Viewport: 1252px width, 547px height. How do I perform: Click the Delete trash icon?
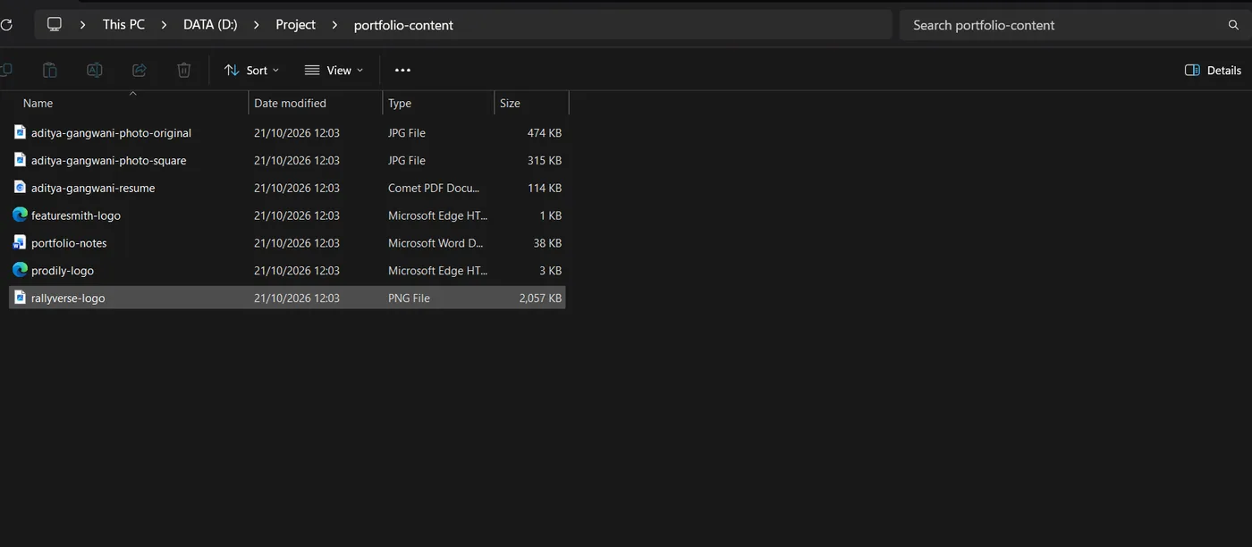183,70
